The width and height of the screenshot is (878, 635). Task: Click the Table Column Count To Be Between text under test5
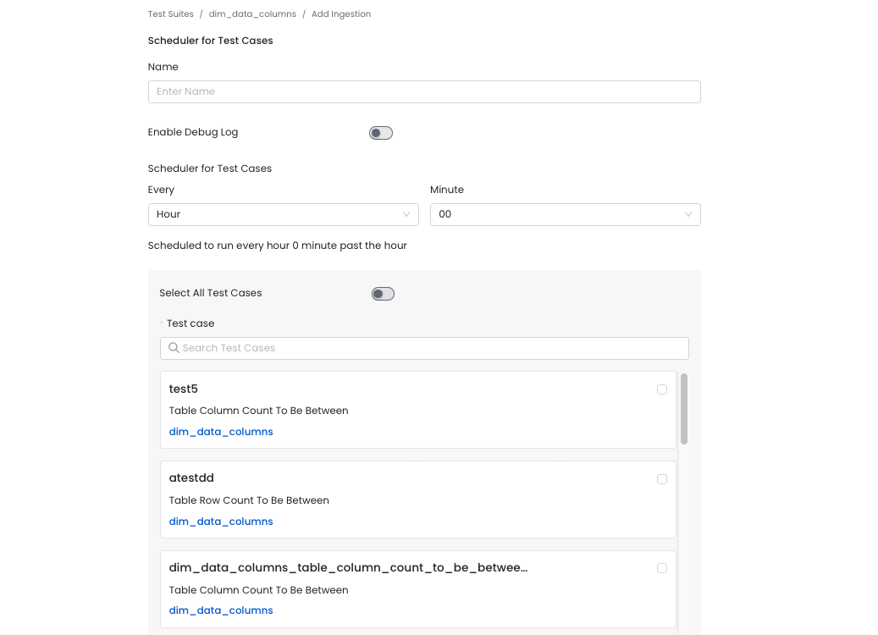pyautogui.click(x=259, y=411)
